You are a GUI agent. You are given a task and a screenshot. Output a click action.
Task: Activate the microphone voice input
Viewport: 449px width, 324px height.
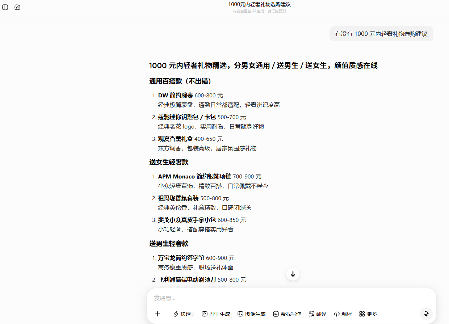point(426,314)
